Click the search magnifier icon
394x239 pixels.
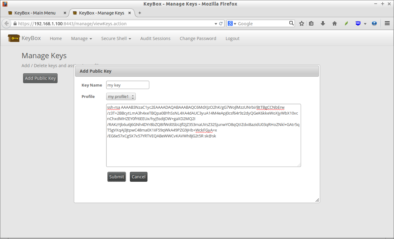(x=291, y=23)
